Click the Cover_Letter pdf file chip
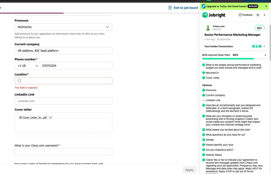 (x=35, y=118)
